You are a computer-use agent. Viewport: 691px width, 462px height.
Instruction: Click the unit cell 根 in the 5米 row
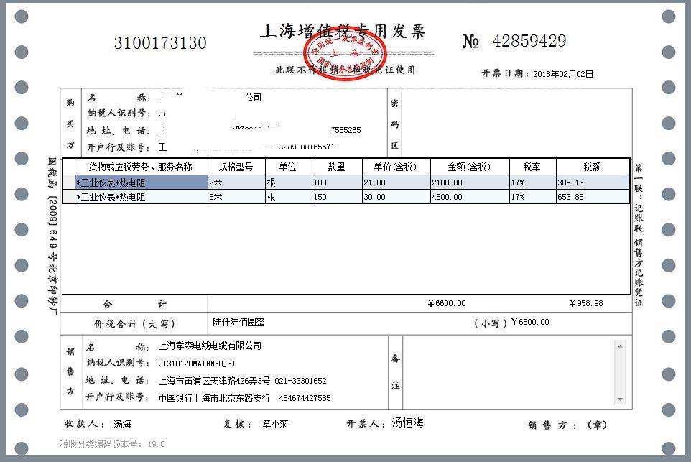288,197
